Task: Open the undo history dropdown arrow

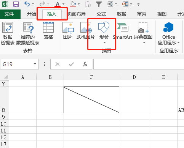Action: pos(33,4)
